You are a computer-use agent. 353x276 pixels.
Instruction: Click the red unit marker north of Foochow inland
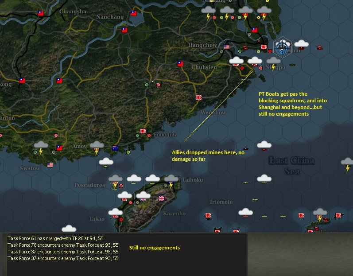[x=158, y=85]
